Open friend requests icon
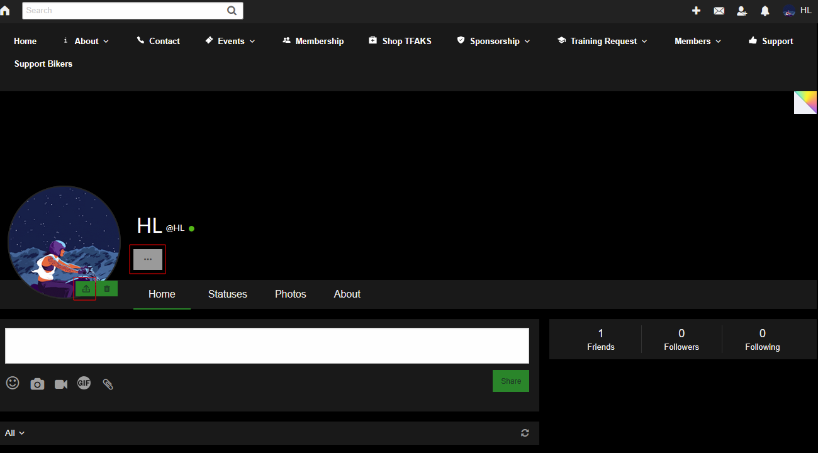The image size is (818, 453). [742, 11]
